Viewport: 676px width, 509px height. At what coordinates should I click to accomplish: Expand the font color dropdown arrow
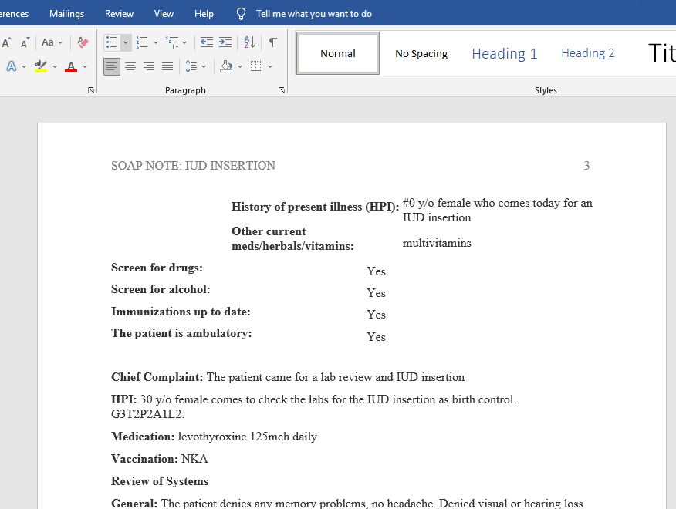[x=85, y=66]
